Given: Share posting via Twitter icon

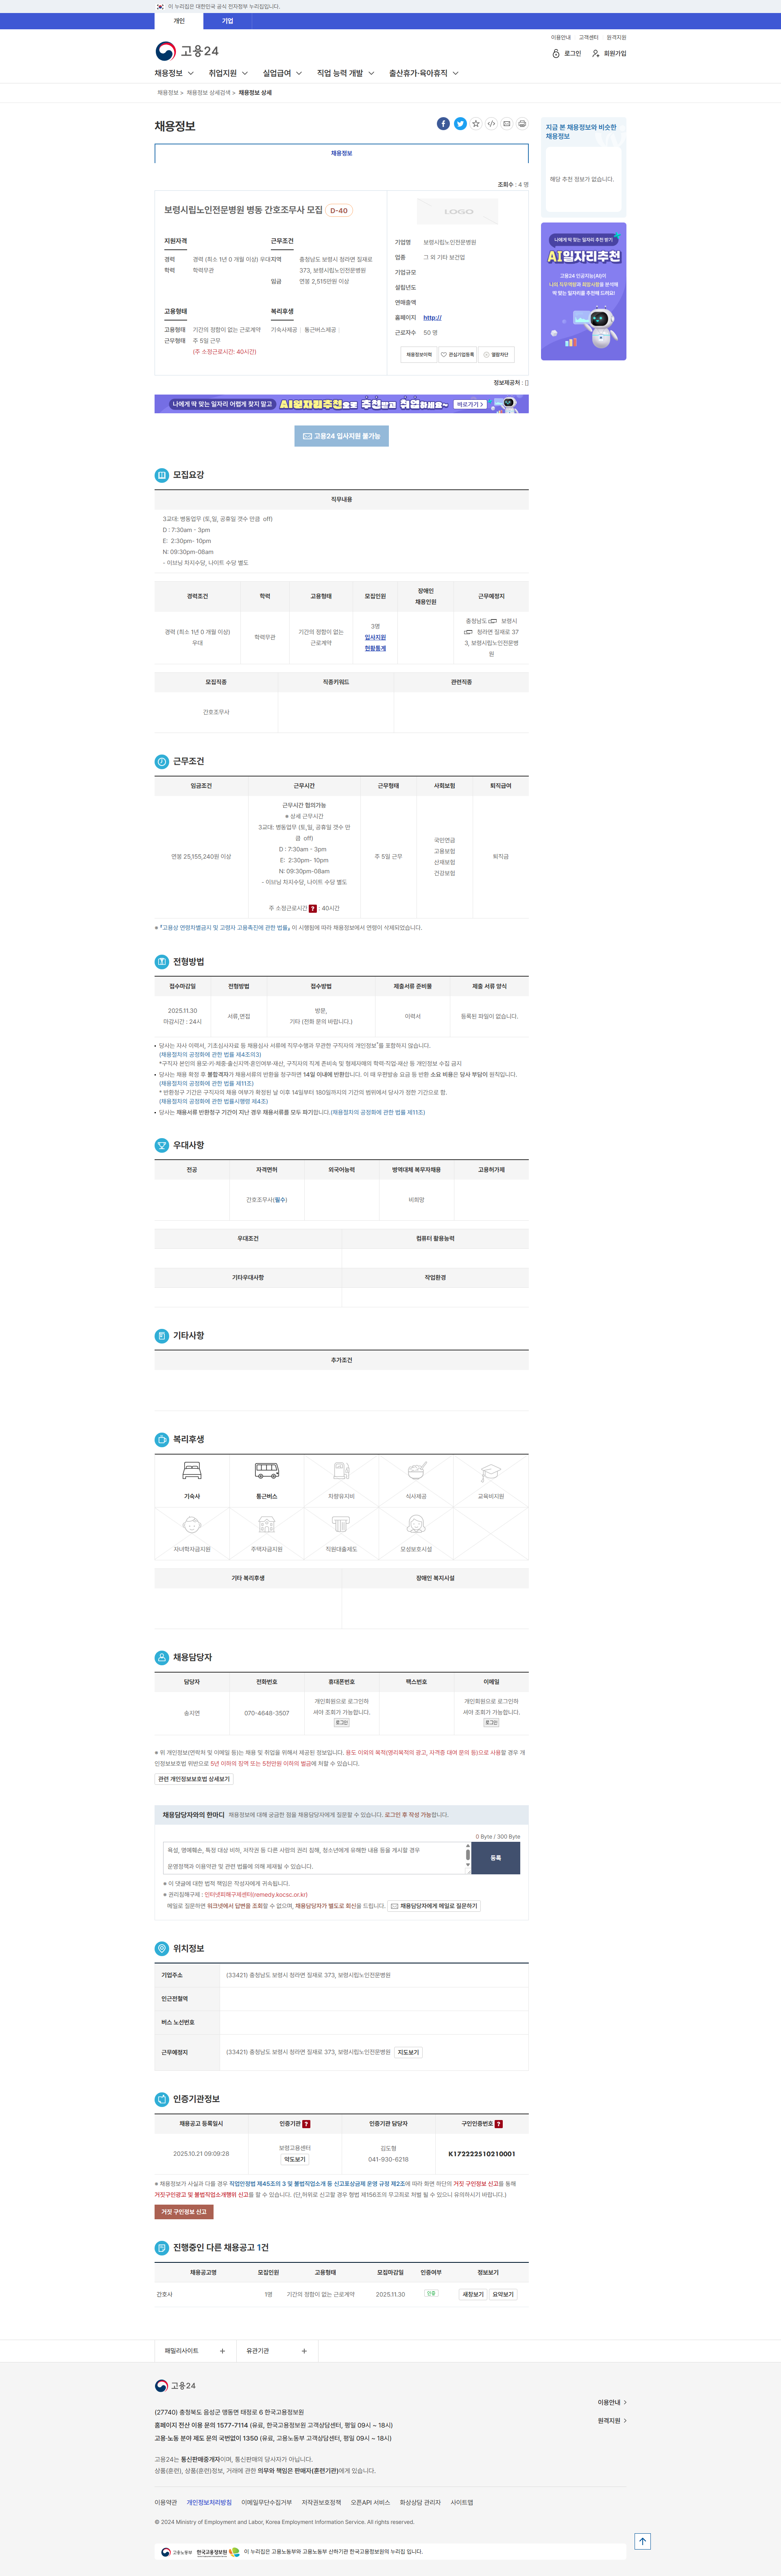Looking at the screenshot, I should click(x=460, y=124).
